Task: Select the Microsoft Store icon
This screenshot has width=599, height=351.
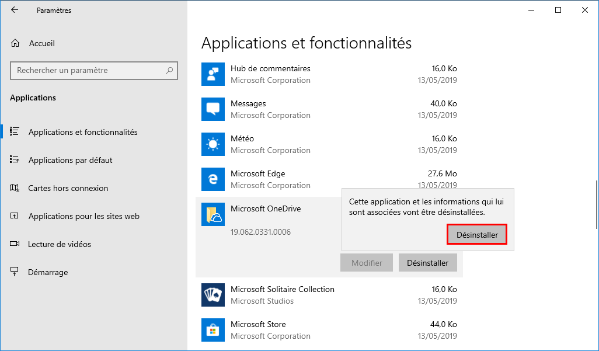Action: [213, 330]
